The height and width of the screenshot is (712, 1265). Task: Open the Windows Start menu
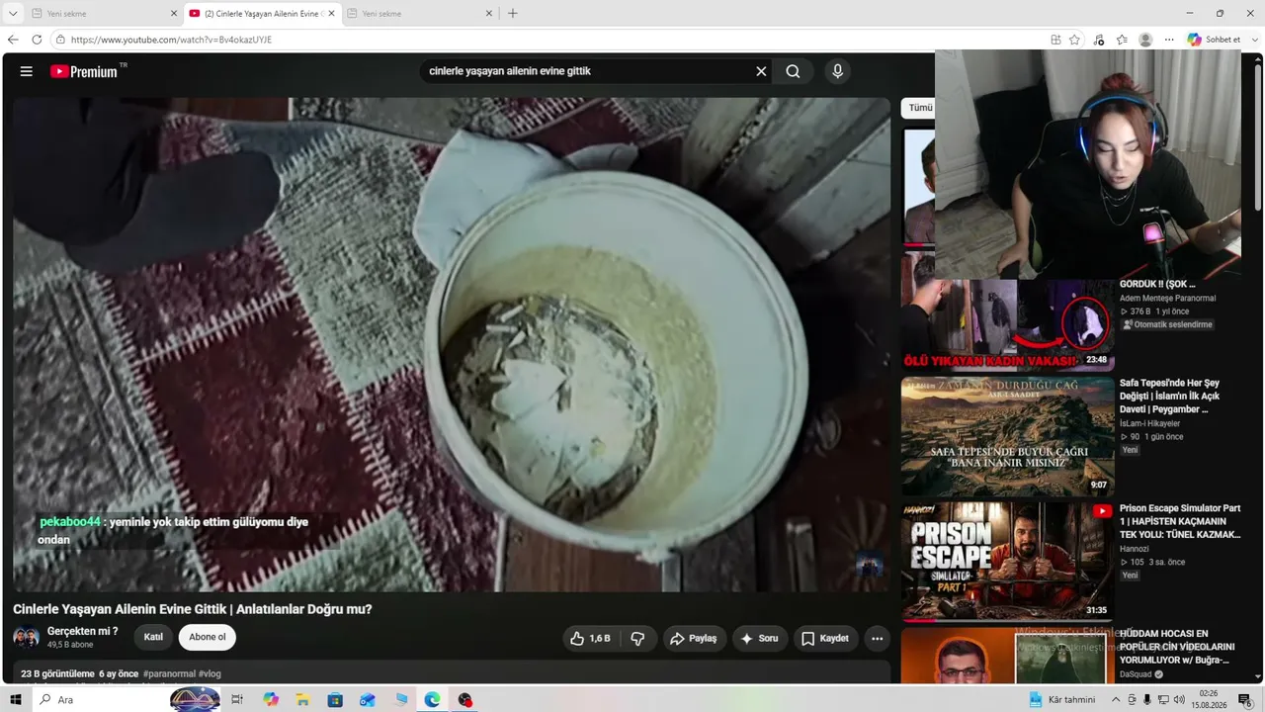tap(16, 700)
